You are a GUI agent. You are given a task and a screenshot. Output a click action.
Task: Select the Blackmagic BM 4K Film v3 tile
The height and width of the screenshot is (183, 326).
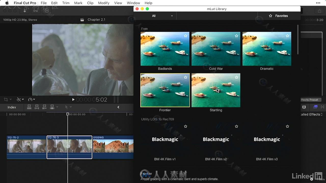(x=267, y=139)
